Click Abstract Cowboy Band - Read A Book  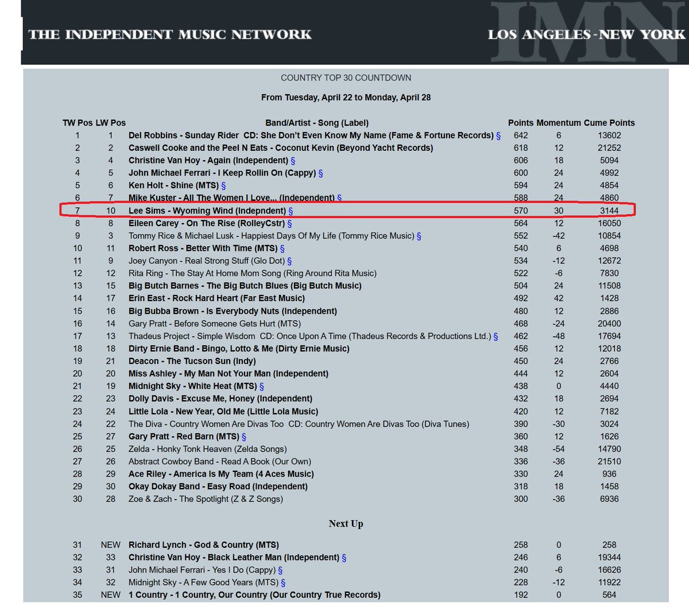(220, 462)
